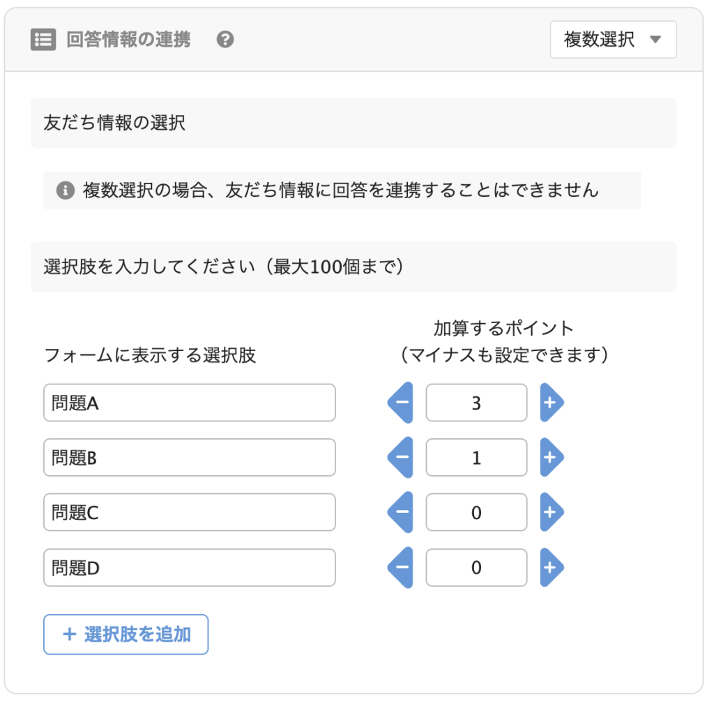Open the 複数選択 dropdown
Image resolution: width=714 pixels, height=702 pixels.
(x=613, y=40)
